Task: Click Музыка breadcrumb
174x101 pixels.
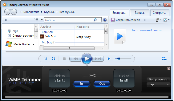Action: click(x=49, y=12)
